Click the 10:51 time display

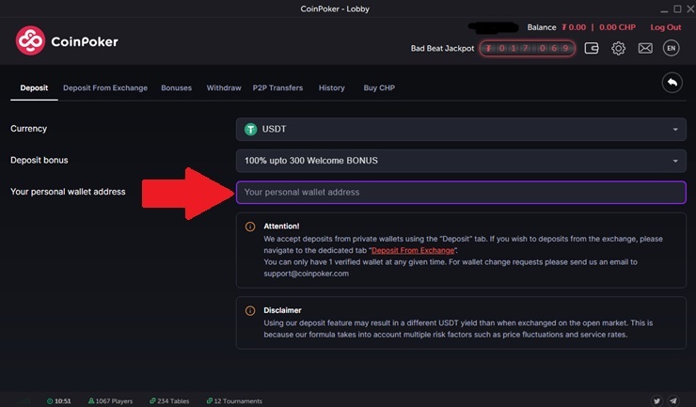[x=63, y=400]
